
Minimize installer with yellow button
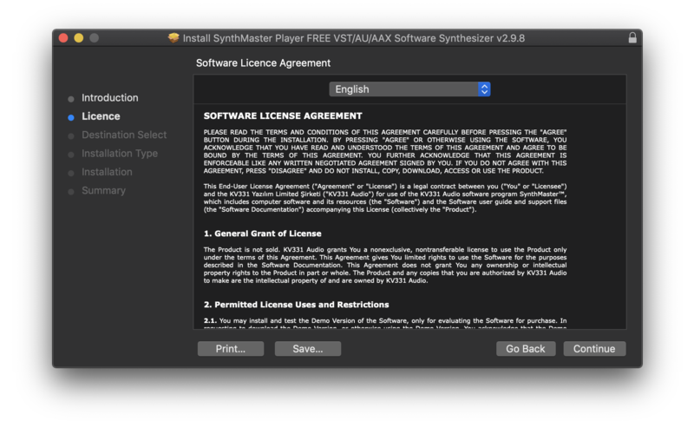[79, 38]
